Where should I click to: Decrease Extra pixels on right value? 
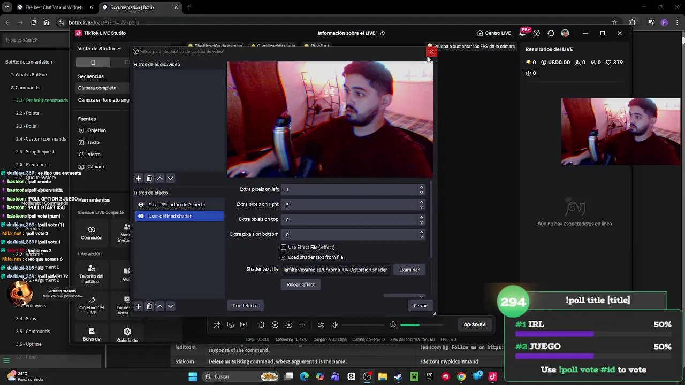pos(421,206)
